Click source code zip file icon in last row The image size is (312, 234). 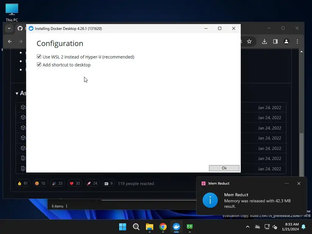pos(23,168)
